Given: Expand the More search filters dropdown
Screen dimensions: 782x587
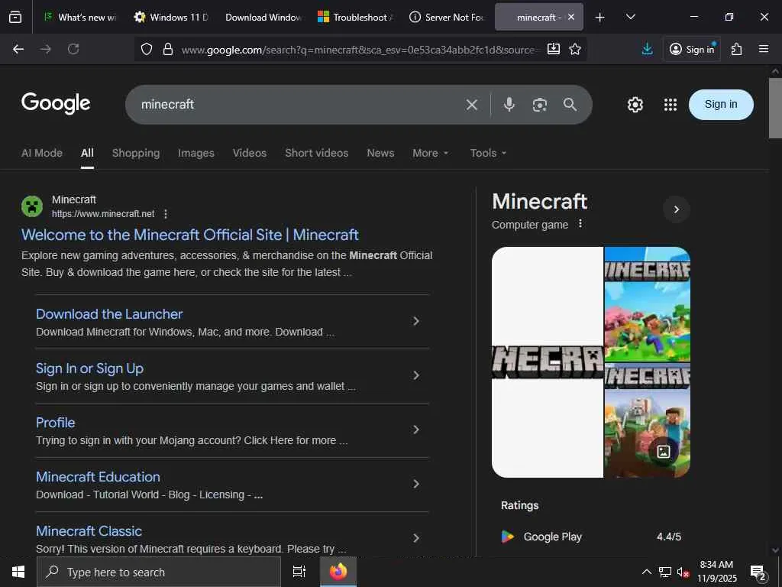Looking at the screenshot, I should tap(431, 153).
